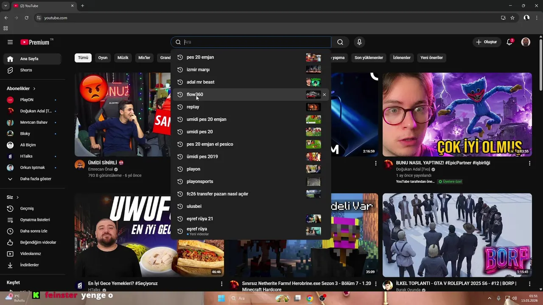Select the 'adal mr beast' suggestion
The width and height of the screenshot is (543, 305).
click(x=250, y=82)
